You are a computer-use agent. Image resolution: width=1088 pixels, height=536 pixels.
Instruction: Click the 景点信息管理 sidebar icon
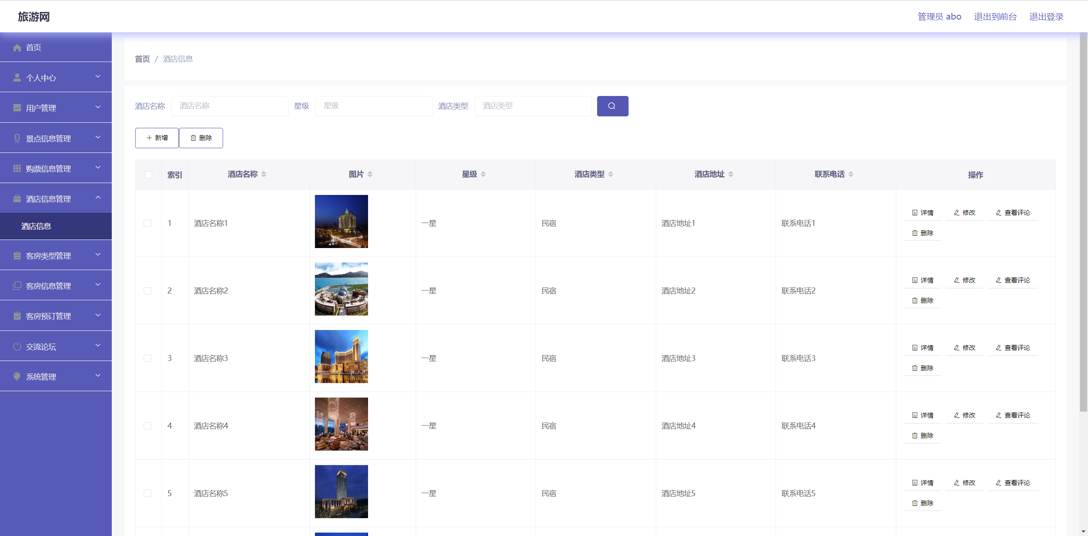click(17, 138)
